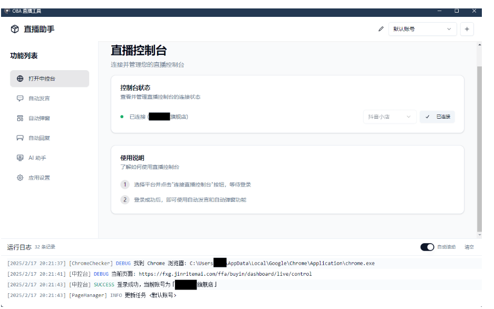Click the 运行日志 panel label

pyautogui.click(x=19, y=246)
